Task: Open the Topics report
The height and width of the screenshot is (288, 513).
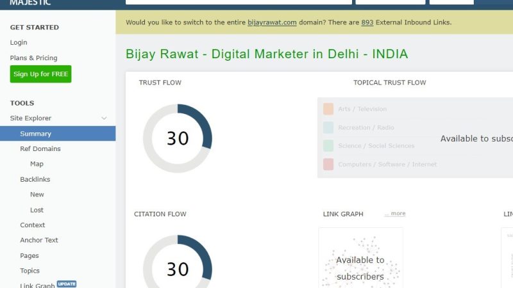Action: tap(29, 271)
